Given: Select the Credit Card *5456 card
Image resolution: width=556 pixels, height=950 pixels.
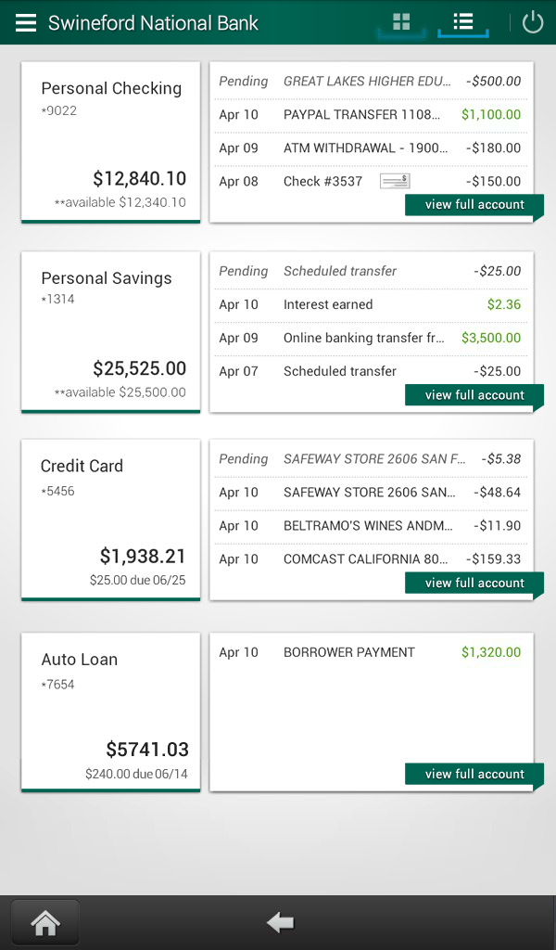Looking at the screenshot, I should 109,520.
